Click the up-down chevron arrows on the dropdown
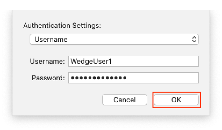222x130 pixels. [194, 40]
